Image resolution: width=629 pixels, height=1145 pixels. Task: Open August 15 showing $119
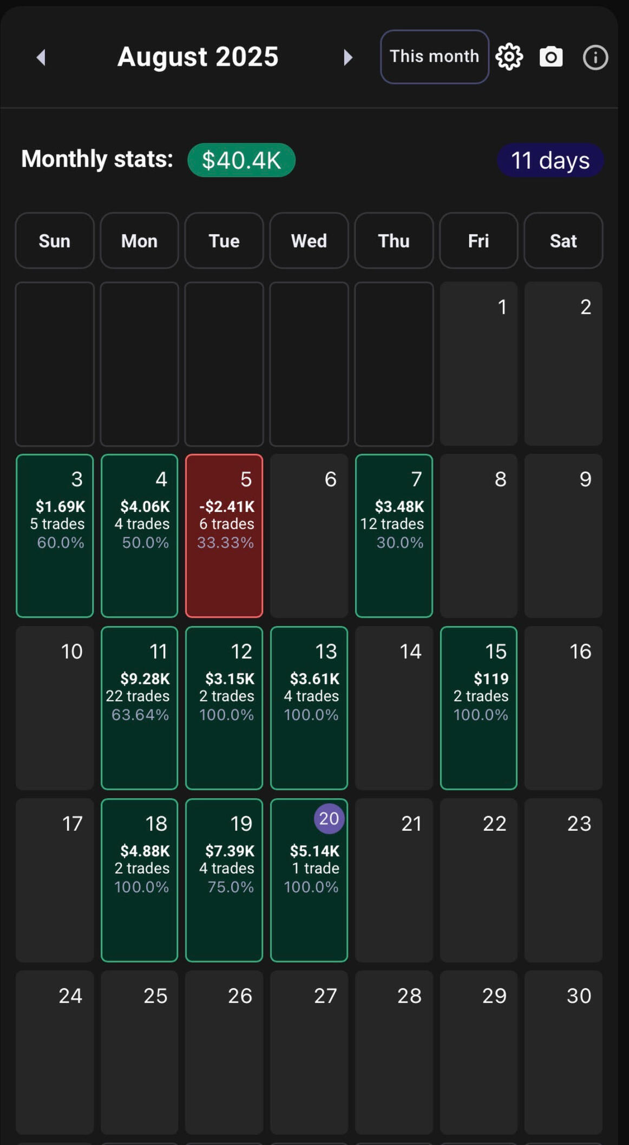click(x=479, y=708)
